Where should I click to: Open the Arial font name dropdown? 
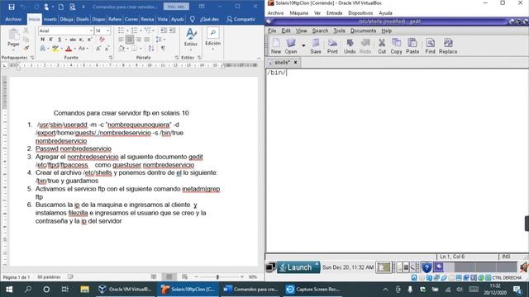click(91, 31)
